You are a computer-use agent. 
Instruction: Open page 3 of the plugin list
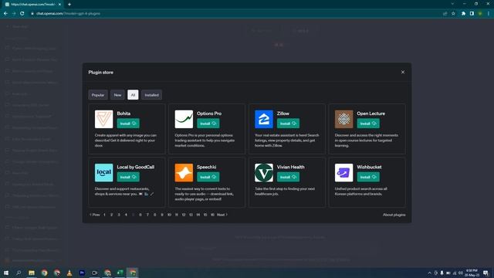[x=119, y=215]
